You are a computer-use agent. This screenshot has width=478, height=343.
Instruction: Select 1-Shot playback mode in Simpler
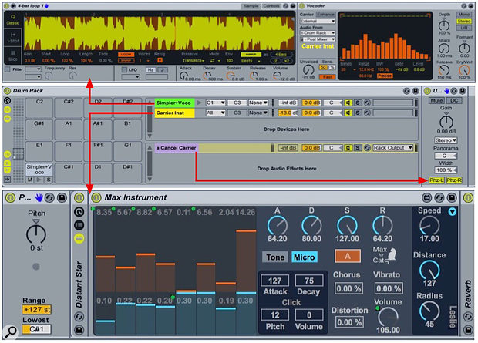click(x=12, y=37)
